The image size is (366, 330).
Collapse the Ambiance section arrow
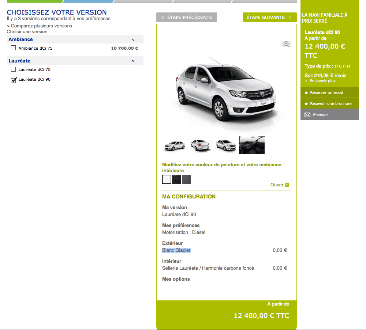point(133,39)
